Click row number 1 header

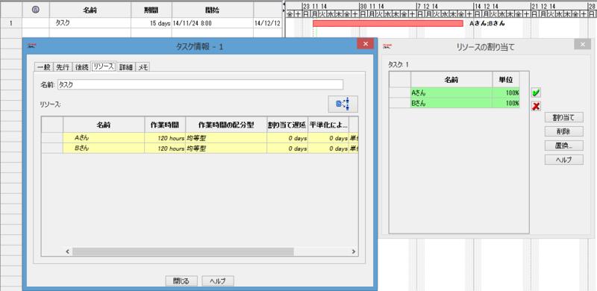(11, 23)
